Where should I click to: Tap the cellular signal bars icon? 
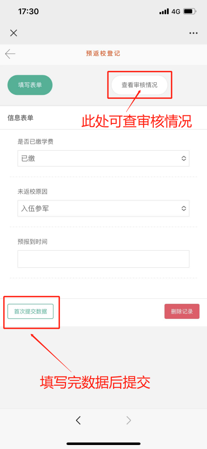(164, 12)
